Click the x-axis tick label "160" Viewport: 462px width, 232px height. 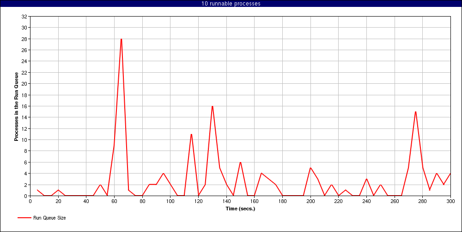point(254,202)
